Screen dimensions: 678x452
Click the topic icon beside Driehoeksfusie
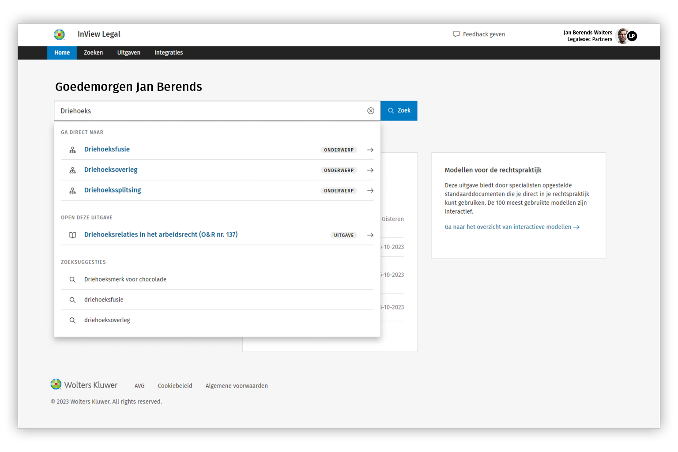click(72, 150)
